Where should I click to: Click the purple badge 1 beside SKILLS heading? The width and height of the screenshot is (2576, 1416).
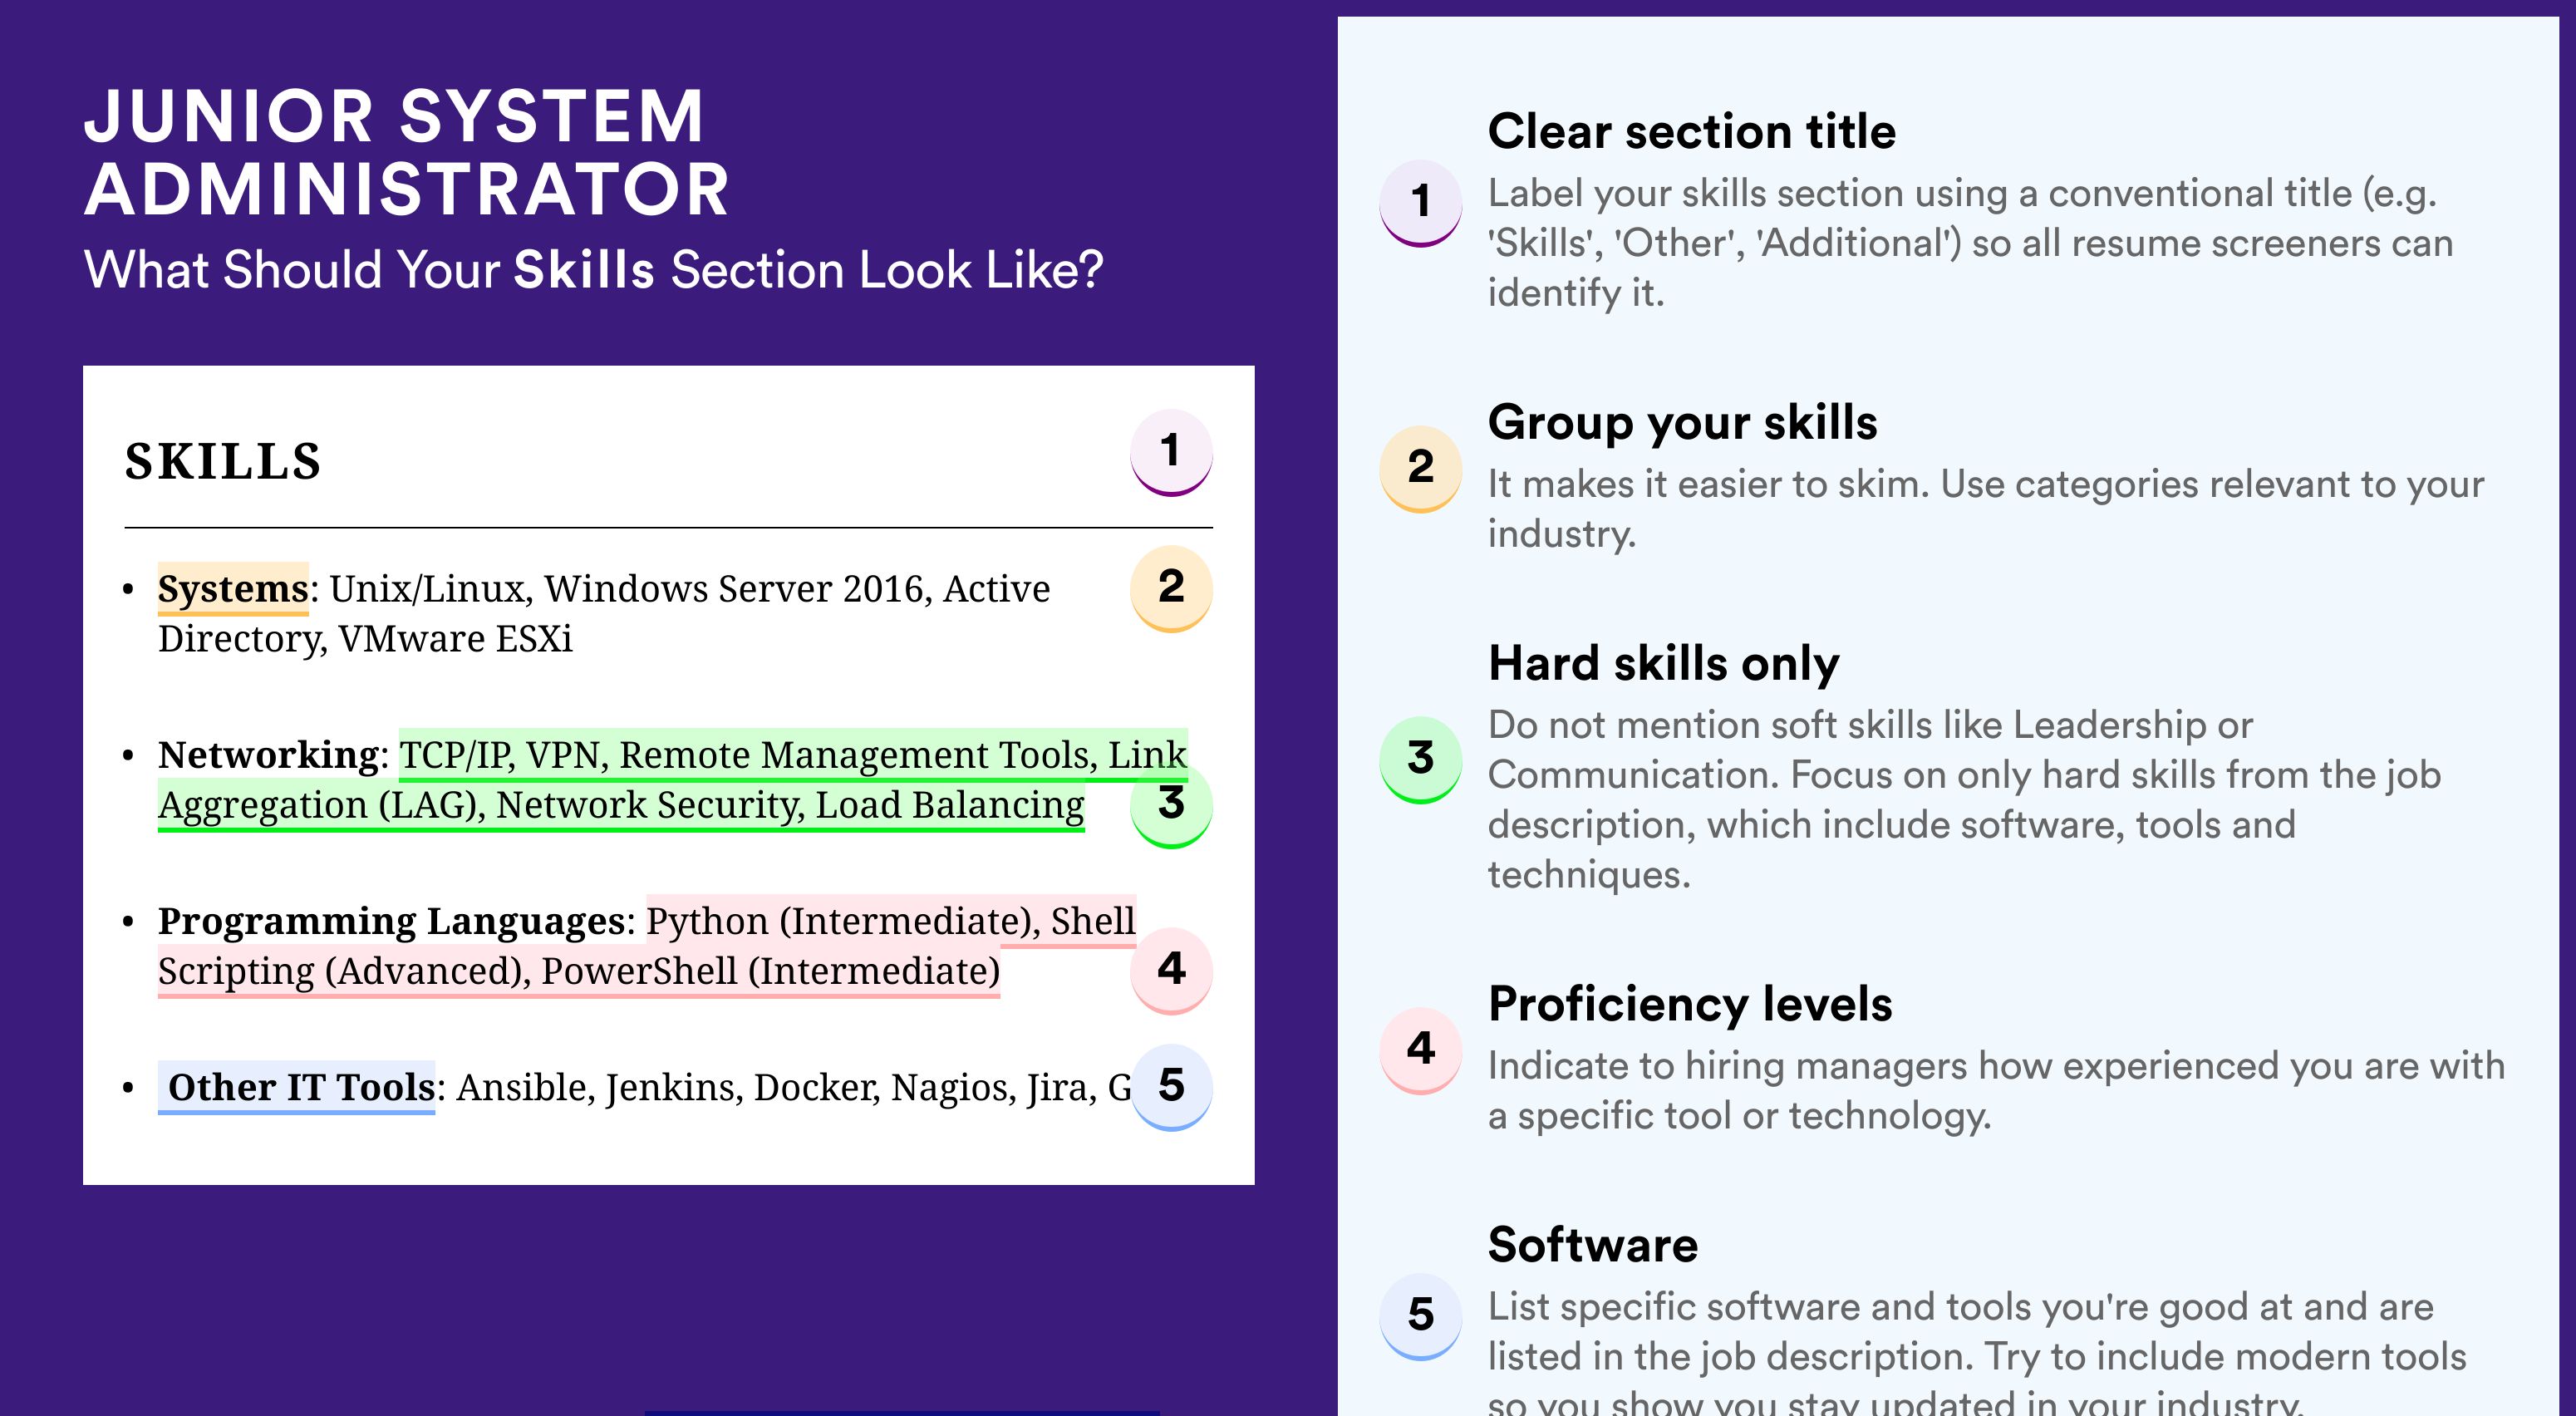click(1171, 452)
